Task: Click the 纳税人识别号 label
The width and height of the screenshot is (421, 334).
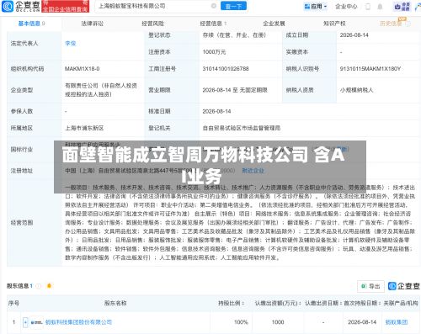Action: [302, 69]
